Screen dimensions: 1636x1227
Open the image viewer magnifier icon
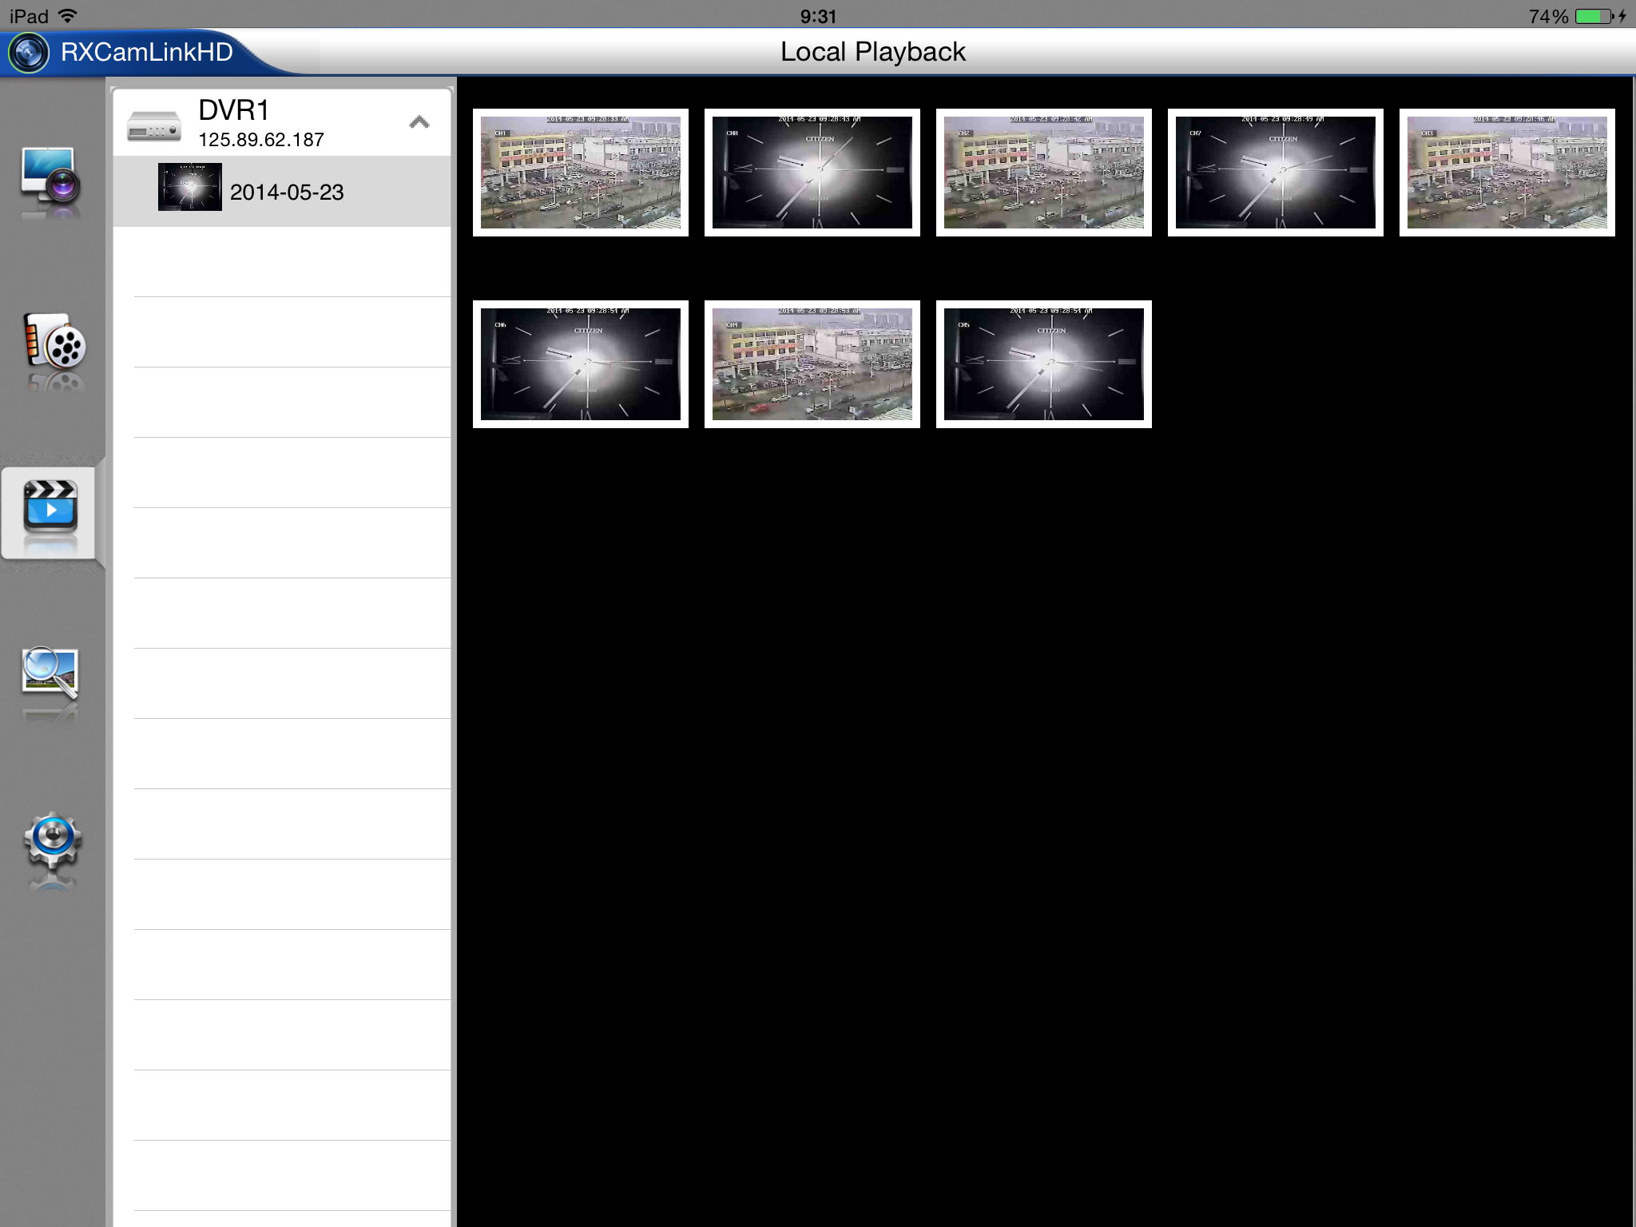click(50, 673)
